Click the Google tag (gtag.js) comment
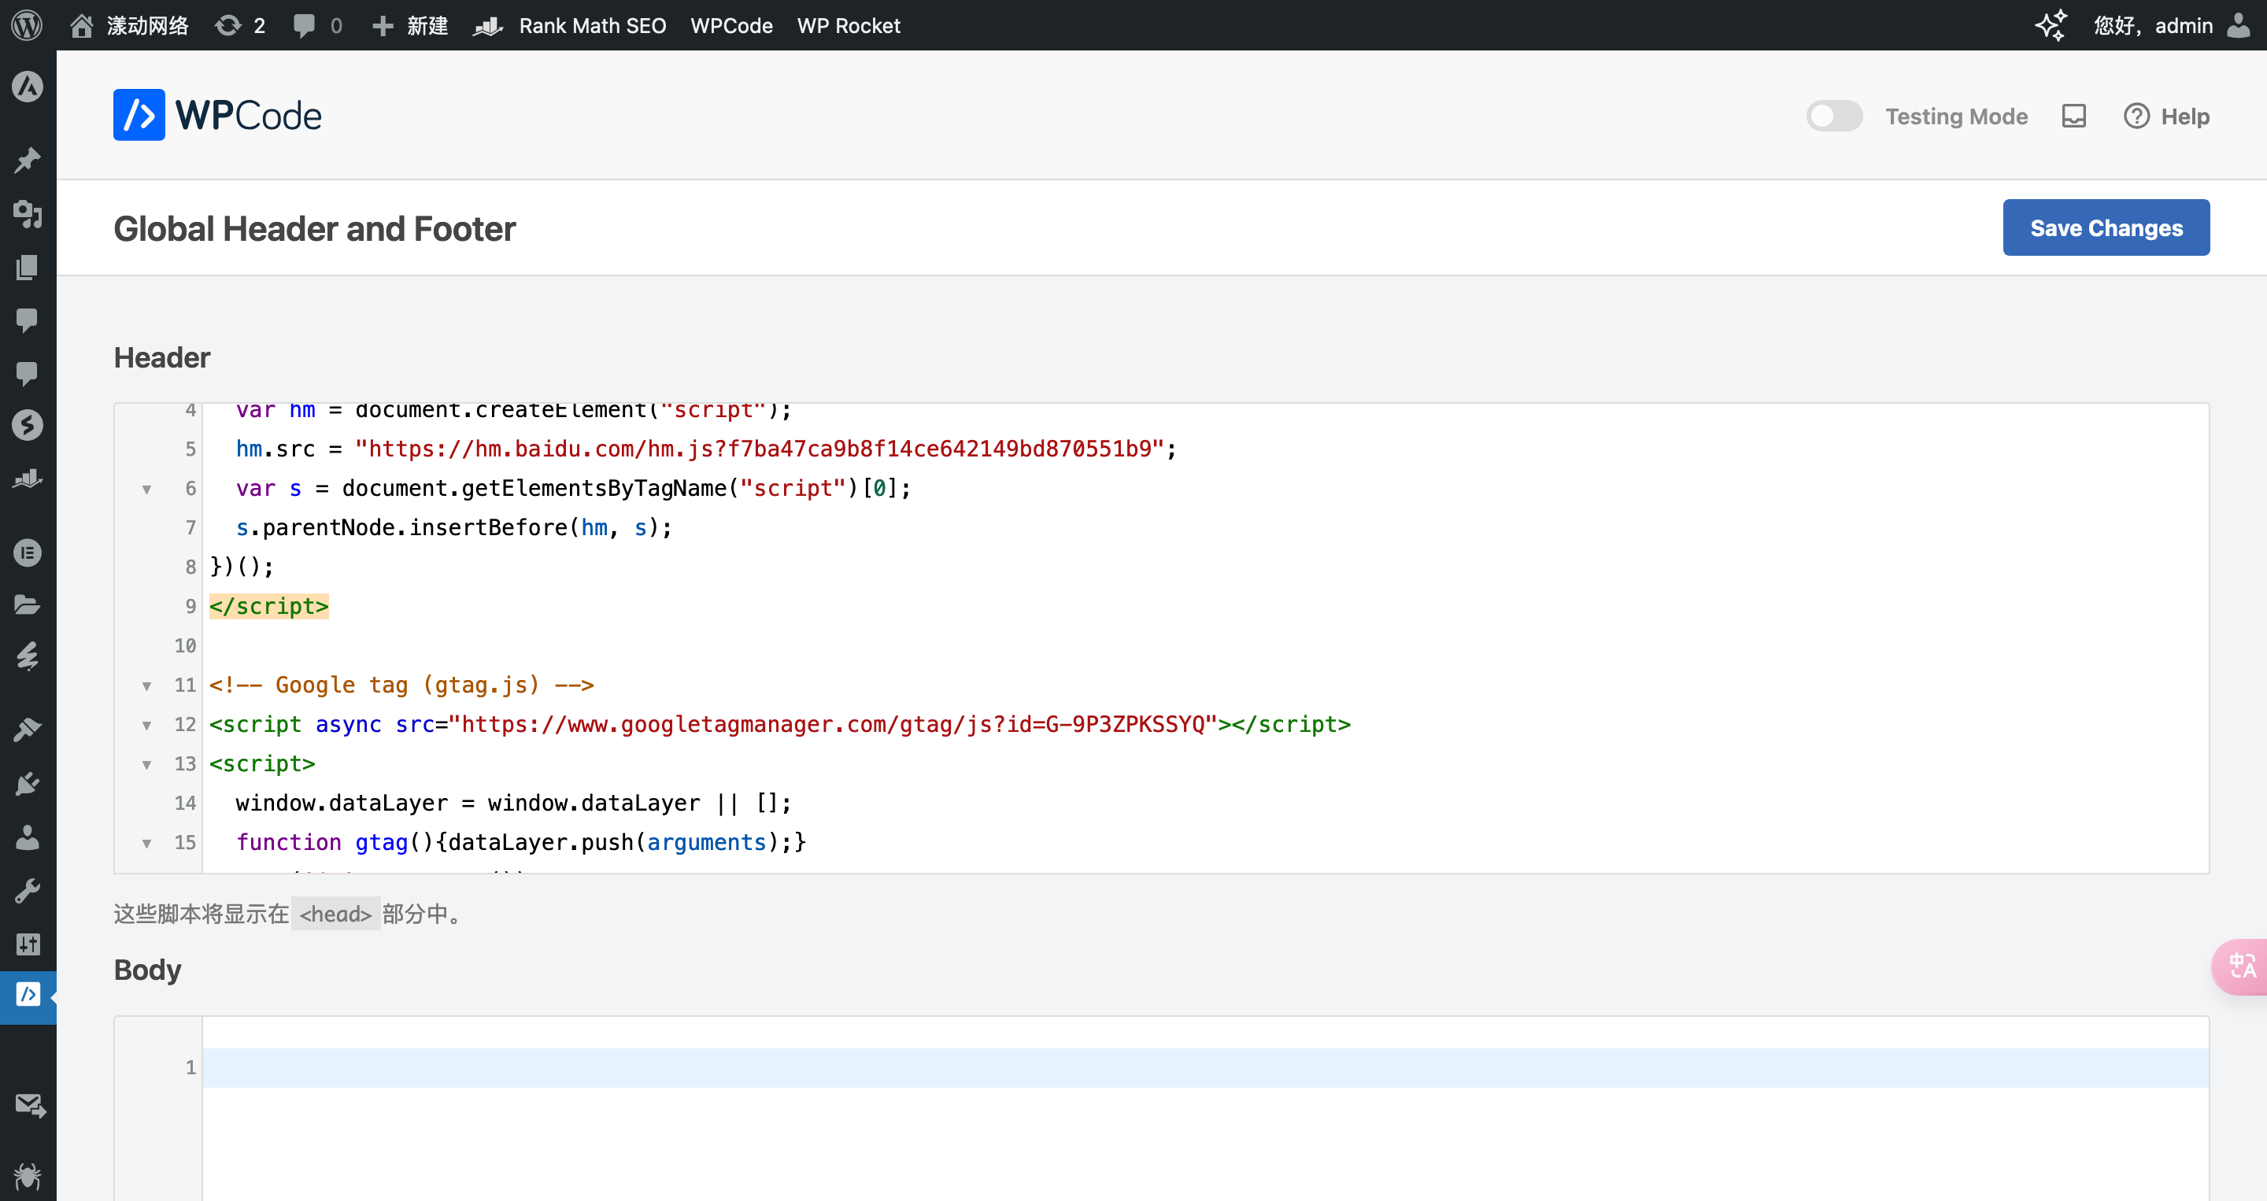Screen dimensions: 2267x1201 [401, 685]
